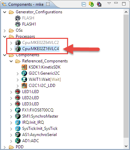Select the Referenced_Components folder label
Screen dimensions: 130x150
tap(45, 61)
